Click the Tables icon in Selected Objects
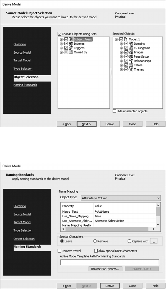 pyautogui.click(x=131, y=65)
